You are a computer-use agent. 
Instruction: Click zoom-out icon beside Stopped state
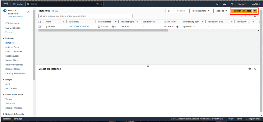click(115, 27)
